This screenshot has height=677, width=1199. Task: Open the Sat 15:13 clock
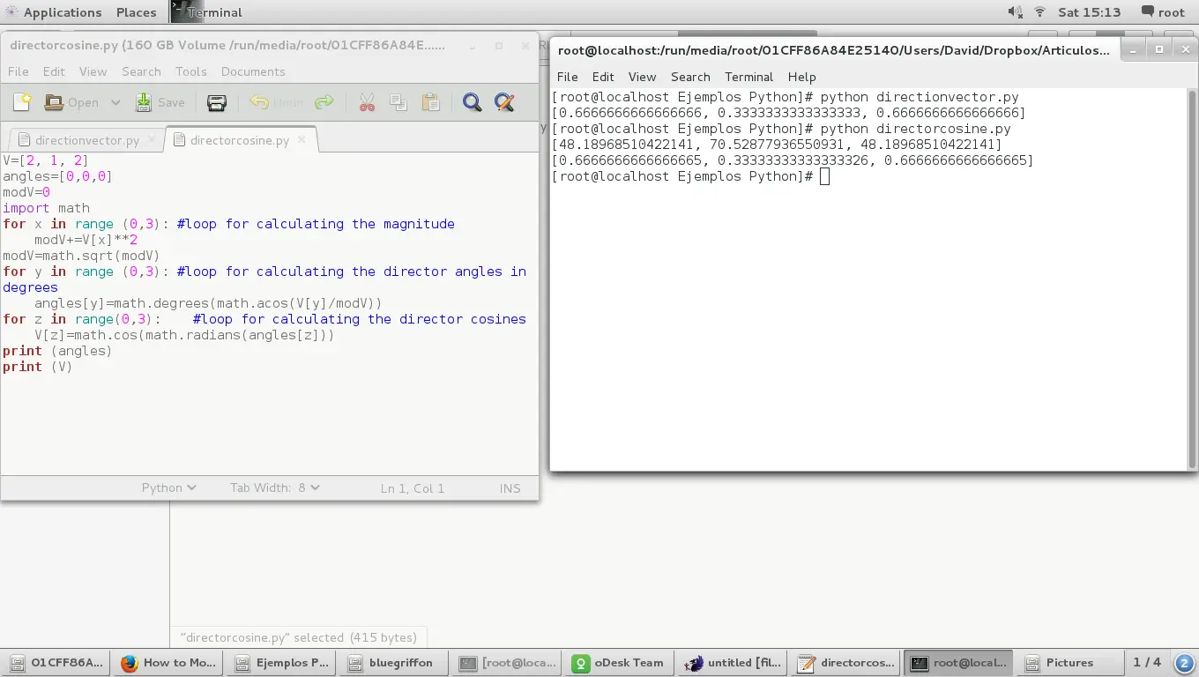(1090, 12)
